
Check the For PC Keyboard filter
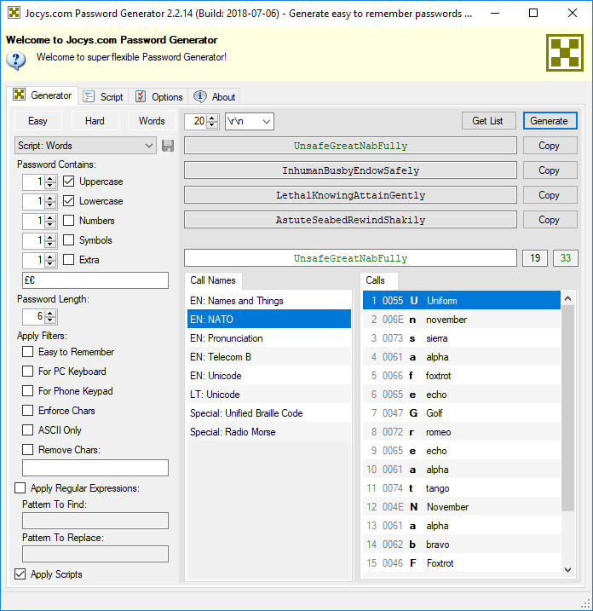pos(27,371)
